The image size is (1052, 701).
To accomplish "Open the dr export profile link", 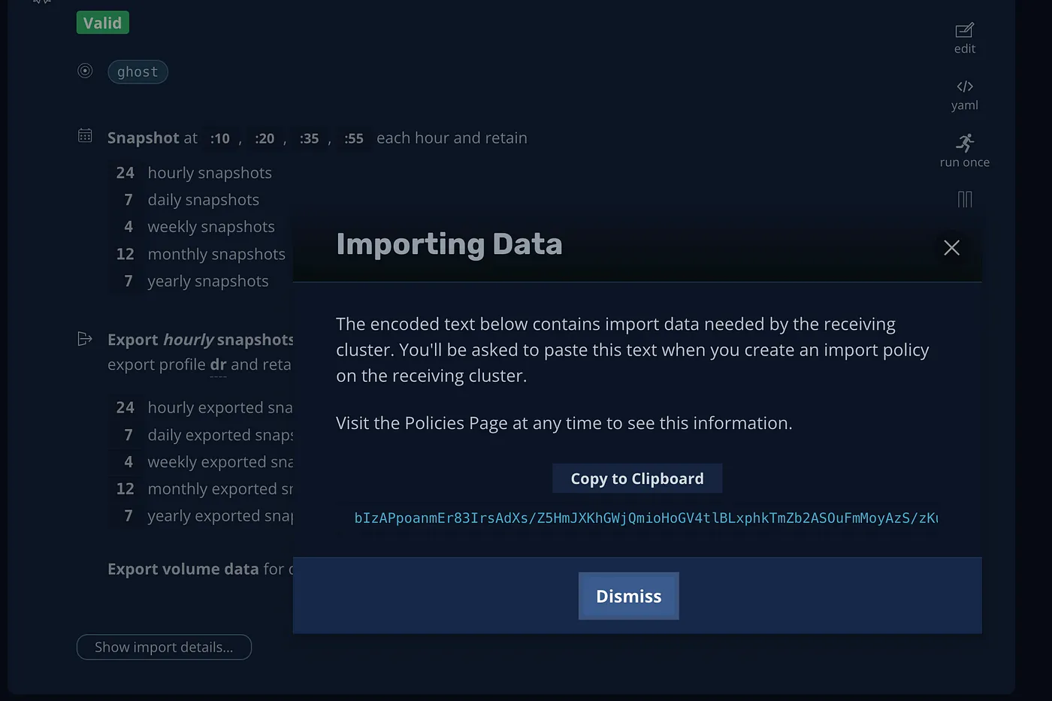I will (218, 365).
